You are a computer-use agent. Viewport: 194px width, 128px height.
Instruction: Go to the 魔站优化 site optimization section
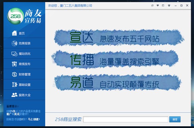[x=24, y=53]
